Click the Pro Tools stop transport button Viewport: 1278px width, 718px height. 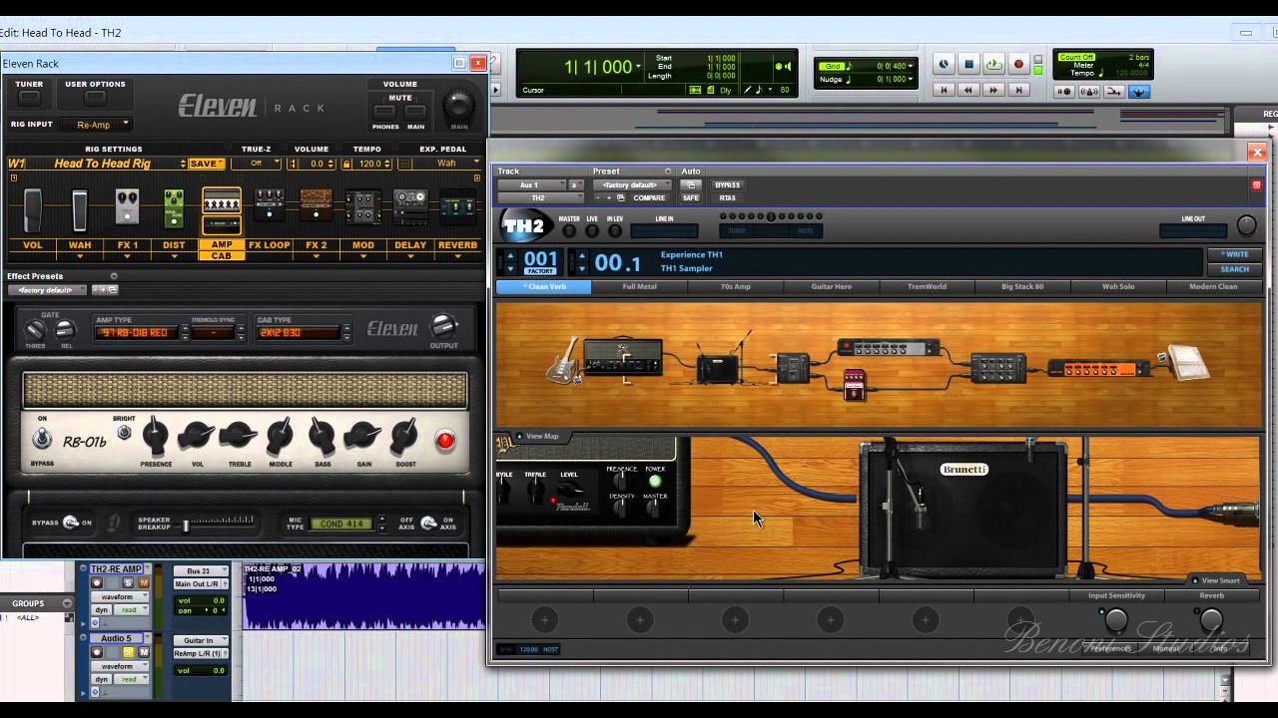[x=968, y=65]
